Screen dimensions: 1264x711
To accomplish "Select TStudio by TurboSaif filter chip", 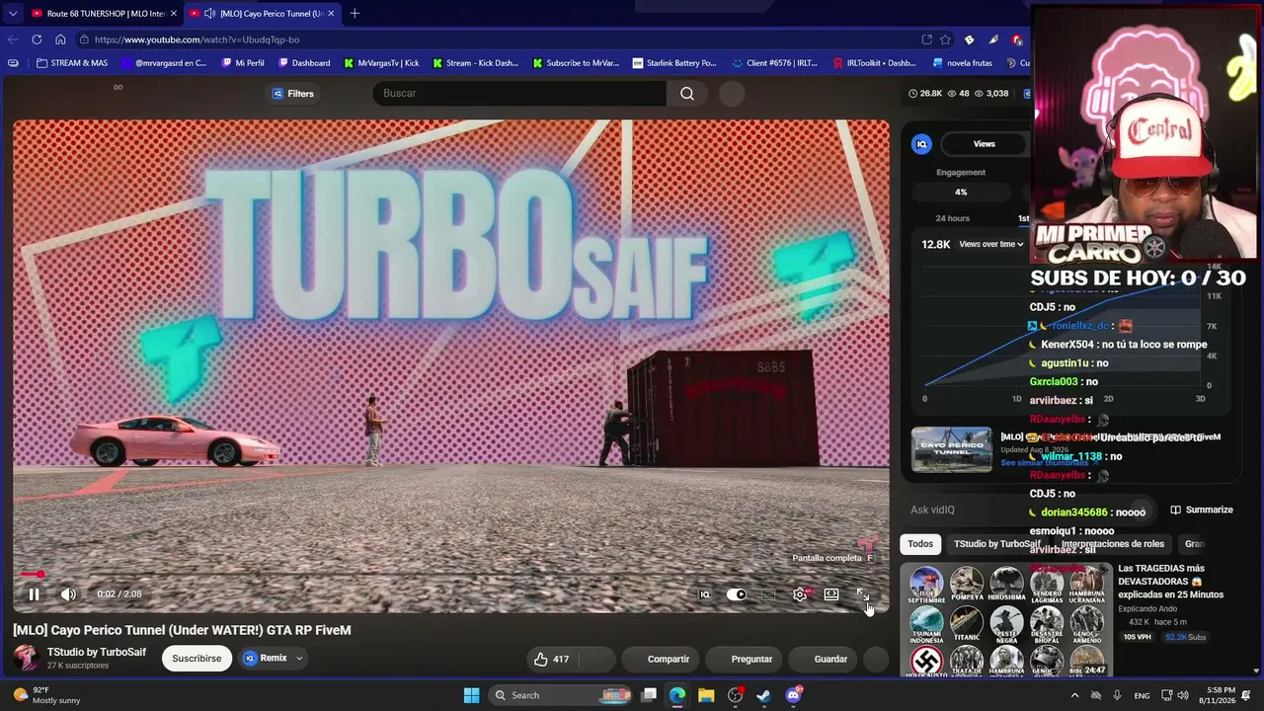I will click(x=997, y=544).
